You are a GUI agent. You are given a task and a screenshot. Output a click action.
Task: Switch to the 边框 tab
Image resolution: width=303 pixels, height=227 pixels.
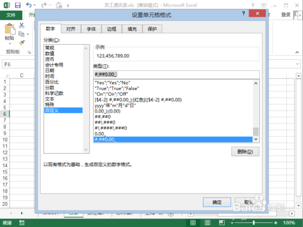pyautogui.click(x=112, y=29)
